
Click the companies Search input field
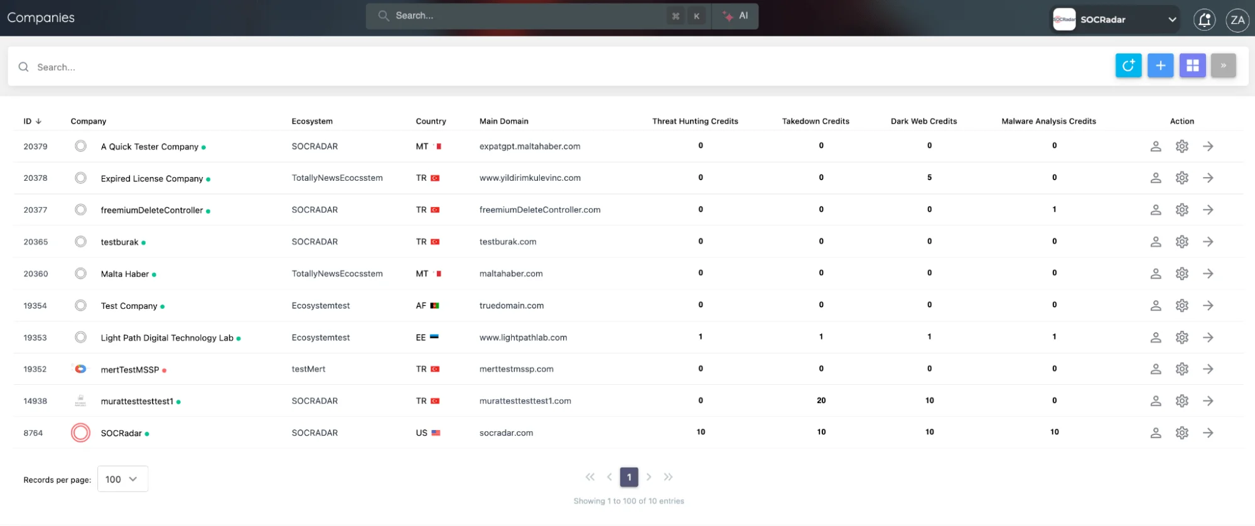coord(559,67)
